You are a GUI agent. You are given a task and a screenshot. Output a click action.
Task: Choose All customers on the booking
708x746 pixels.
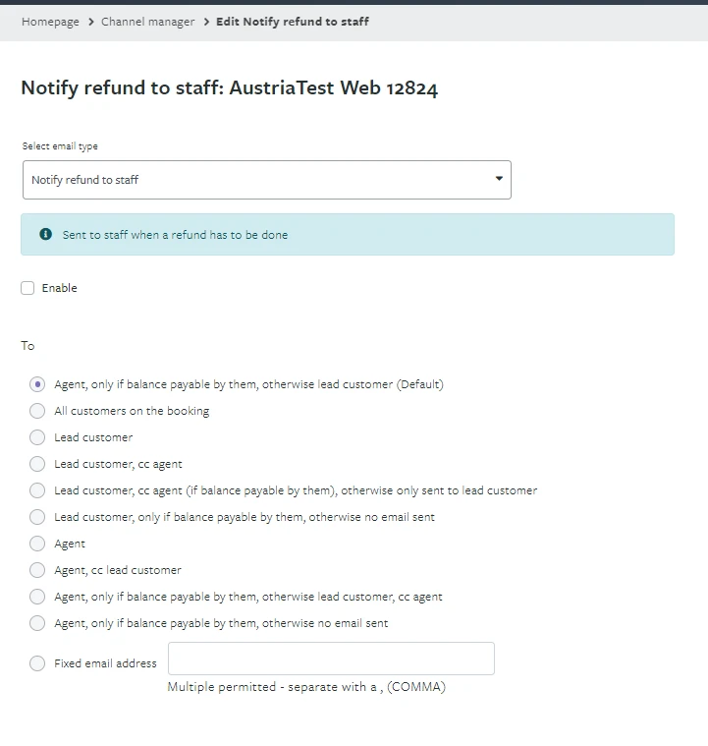point(37,411)
